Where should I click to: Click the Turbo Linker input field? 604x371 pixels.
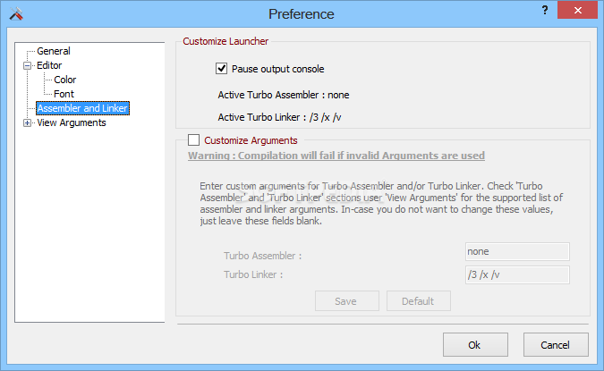pyautogui.click(x=517, y=274)
